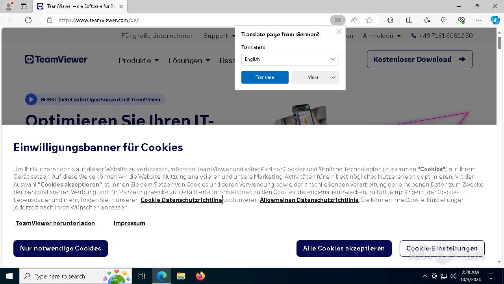Viewport: 504px width, 284px height.
Task: Click the blue Translate button
Action: [265, 77]
